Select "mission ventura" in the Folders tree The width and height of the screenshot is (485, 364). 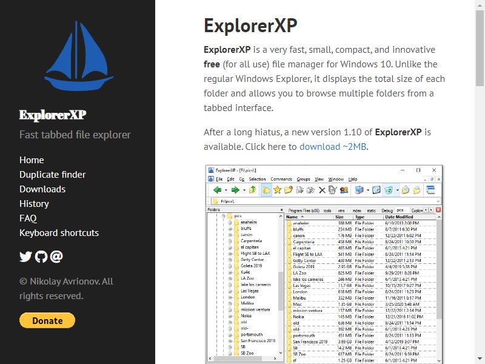pos(255,310)
